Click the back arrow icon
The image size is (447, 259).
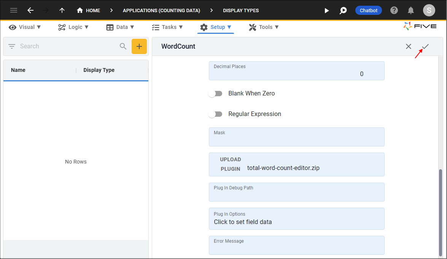click(x=30, y=10)
